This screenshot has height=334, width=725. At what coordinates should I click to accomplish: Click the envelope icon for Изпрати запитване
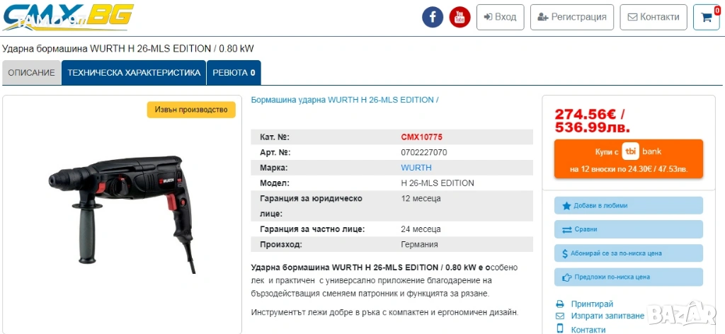pyautogui.click(x=560, y=316)
